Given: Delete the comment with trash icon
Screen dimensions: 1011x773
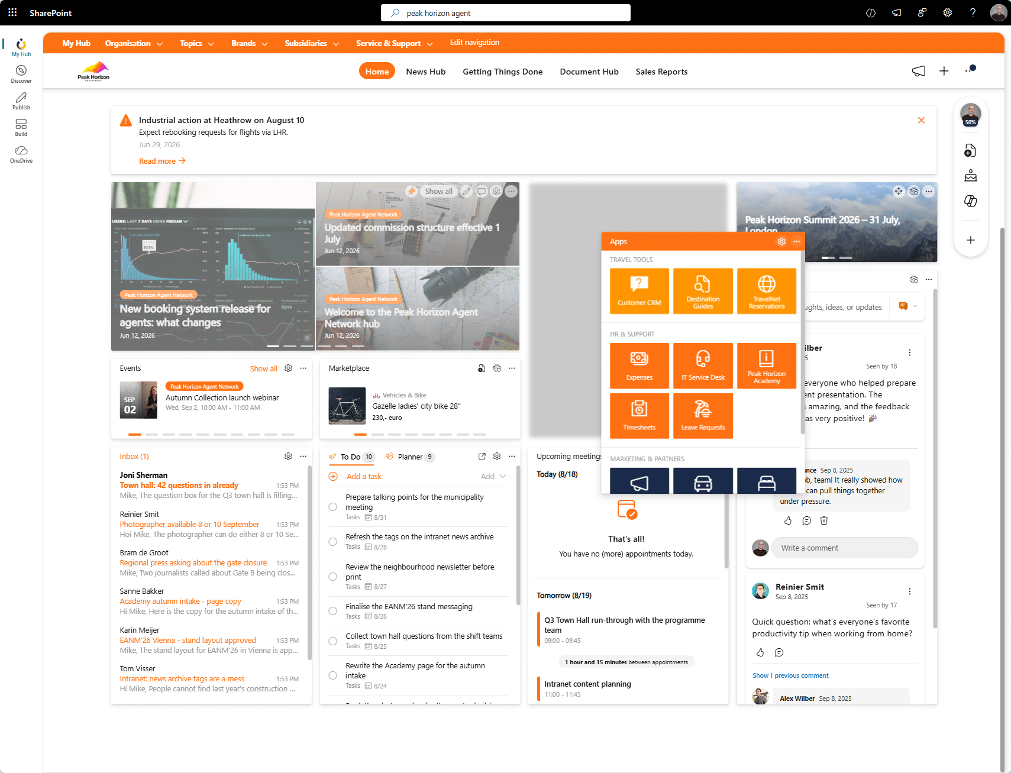Looking at the screenshot, I should point(824,520).
